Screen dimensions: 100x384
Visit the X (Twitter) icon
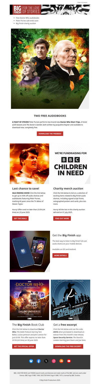tap(46, 361)
